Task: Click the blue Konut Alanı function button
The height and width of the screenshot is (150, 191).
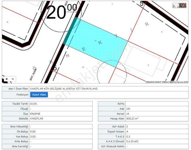Action: [x=39, y=95]
